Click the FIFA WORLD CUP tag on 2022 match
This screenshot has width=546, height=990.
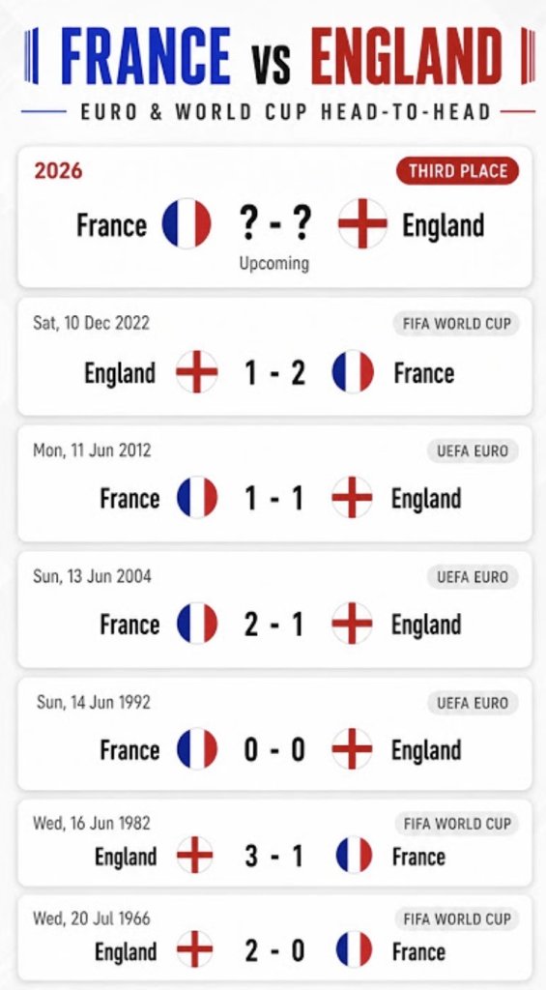click(x=456, y=323)
